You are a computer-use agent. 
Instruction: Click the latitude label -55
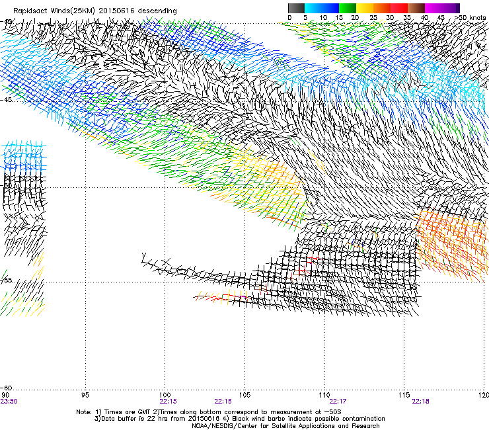click(7, 280)
